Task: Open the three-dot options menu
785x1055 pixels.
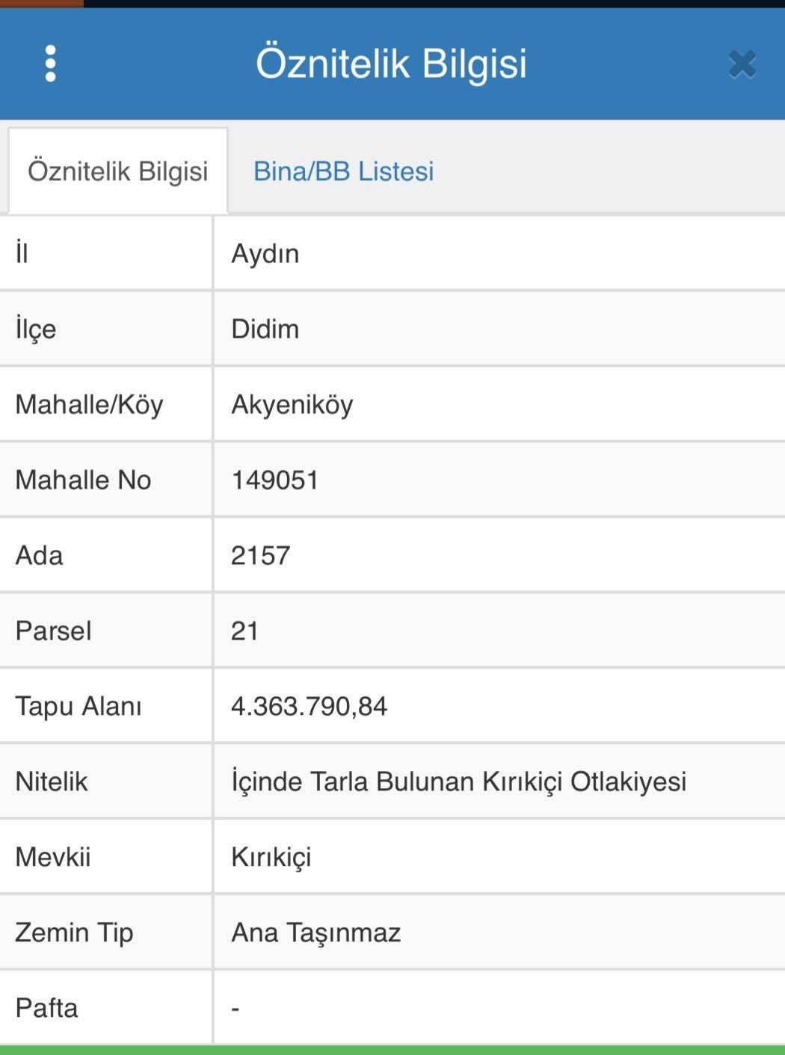Action: click(x=50, y=64)
